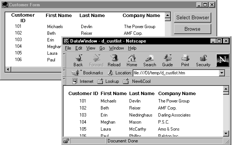Reload the page in Netscape

coord(114,60)
